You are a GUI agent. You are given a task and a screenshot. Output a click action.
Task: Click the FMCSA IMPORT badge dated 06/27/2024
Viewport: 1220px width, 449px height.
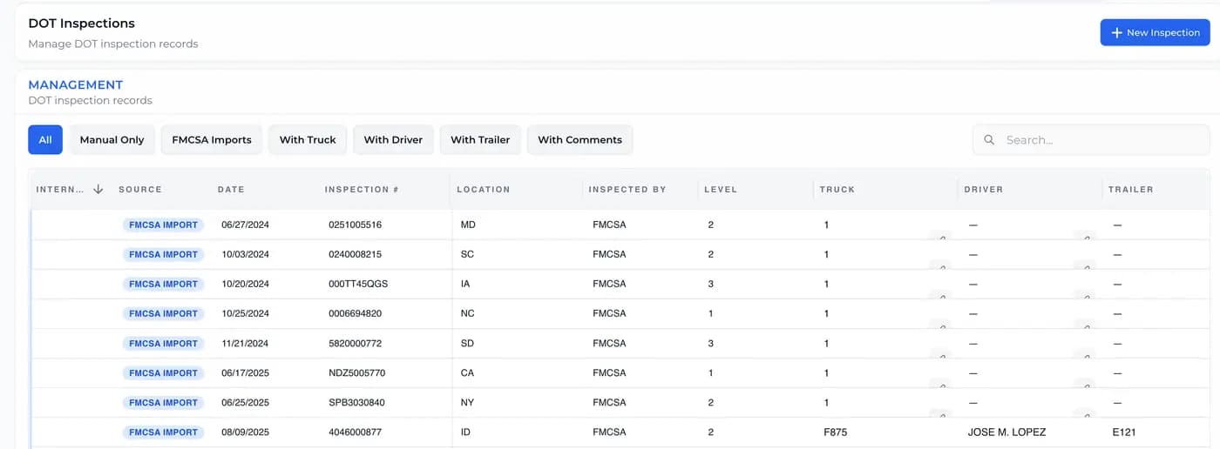pos(164,224)
